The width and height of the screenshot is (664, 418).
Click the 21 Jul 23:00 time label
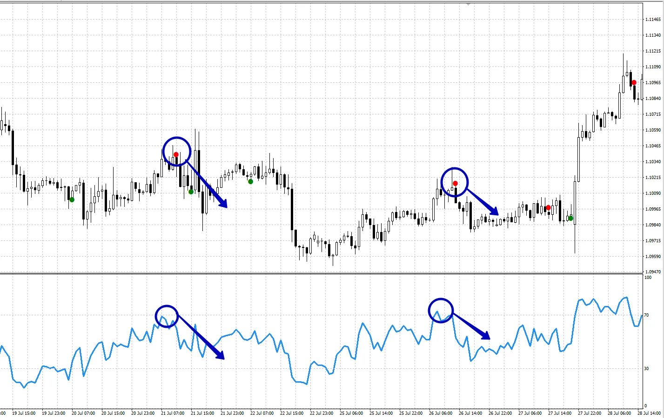click(x=232, y=413)
